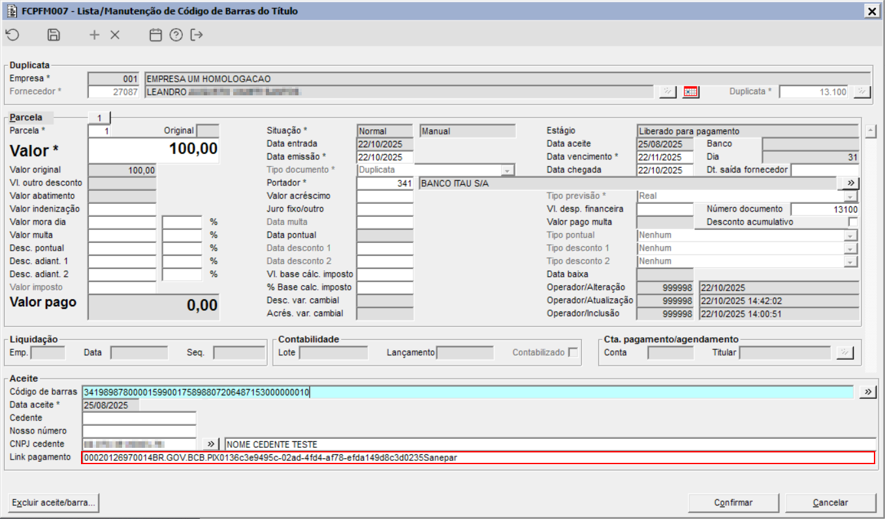Image resolution: width=885 pixels, height=519 pixels.
Task: Click the Nosso número input field
Action: (139, 431)
